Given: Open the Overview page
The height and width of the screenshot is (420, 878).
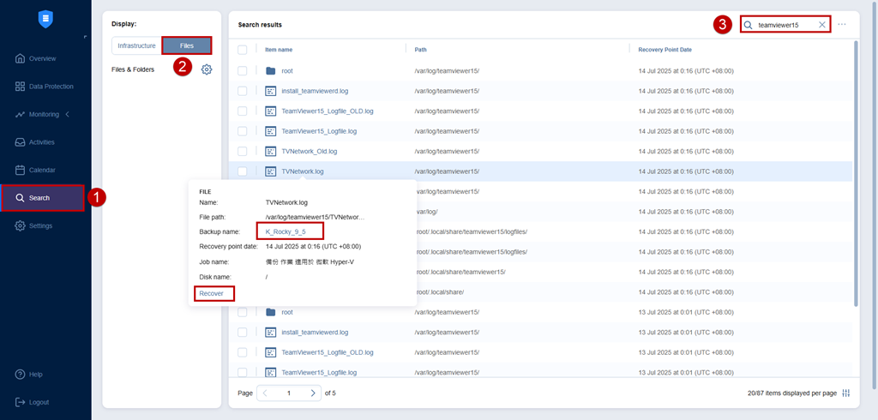Looking at the screenshot, I should click(43, 58).
